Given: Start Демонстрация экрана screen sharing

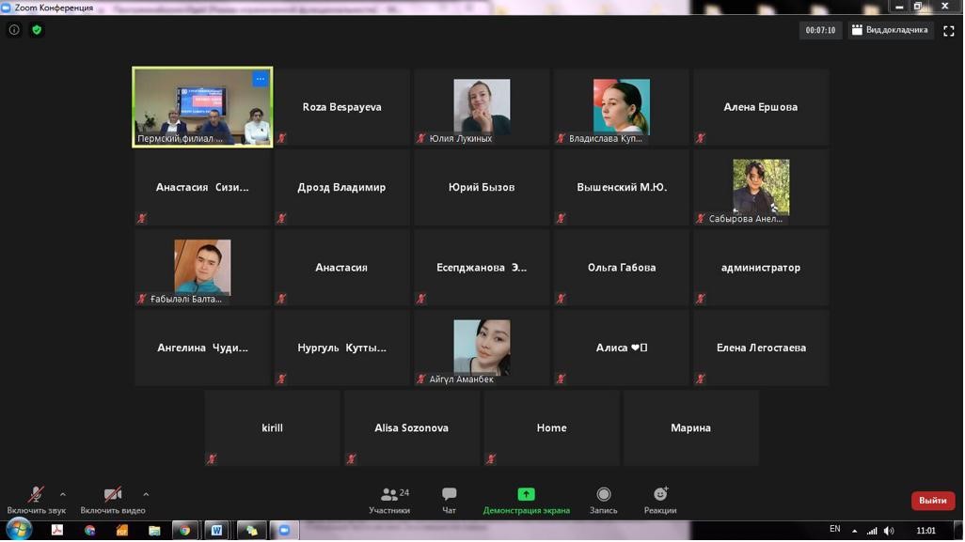Looking at the screenshot, I should [526, 501].
